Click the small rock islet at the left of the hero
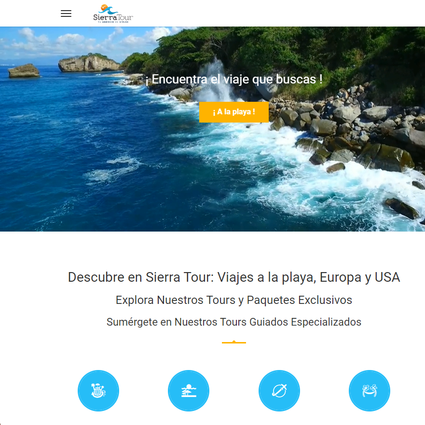This screenshot has width=425, height=425. coord(24,70)
